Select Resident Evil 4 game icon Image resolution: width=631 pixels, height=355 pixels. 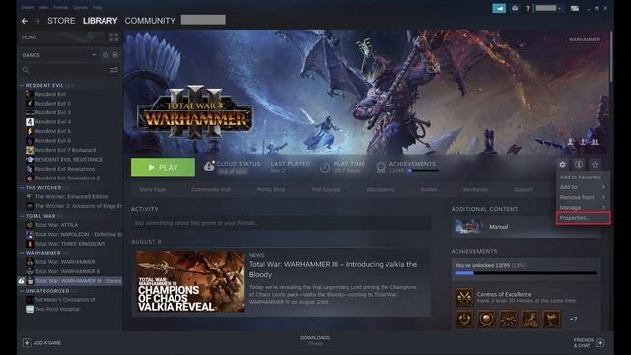click(30, 121)
